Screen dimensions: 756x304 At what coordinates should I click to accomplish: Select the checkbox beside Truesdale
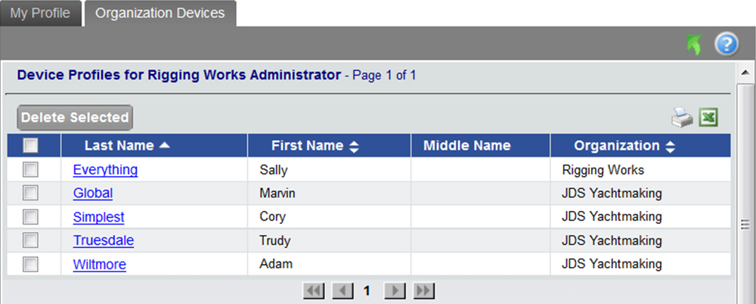point(31,240)
